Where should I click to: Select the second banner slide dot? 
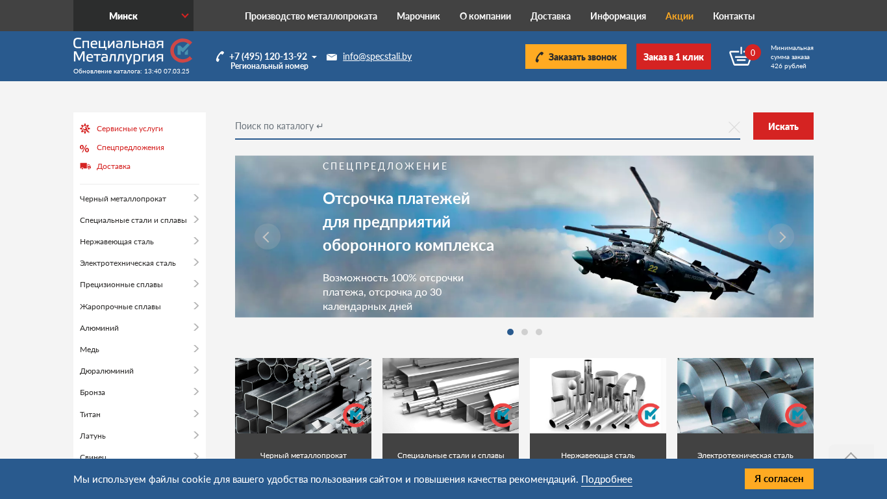(525, 332)
